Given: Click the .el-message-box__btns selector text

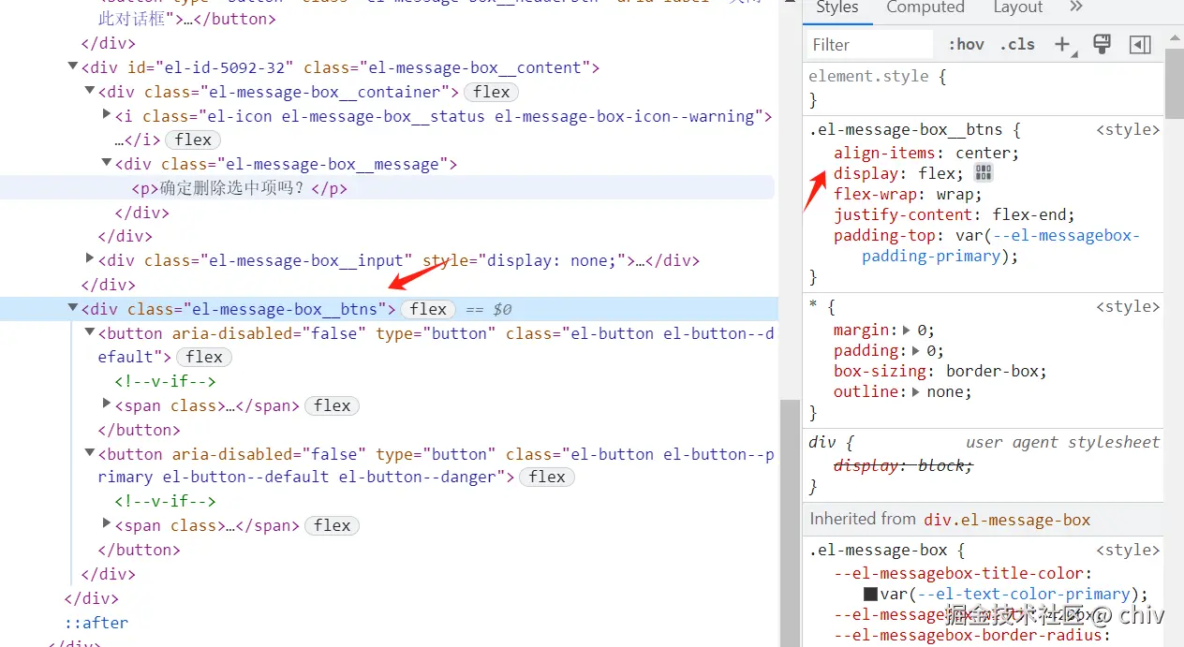Looking at the screenshot, I should (x=905, y=130).
